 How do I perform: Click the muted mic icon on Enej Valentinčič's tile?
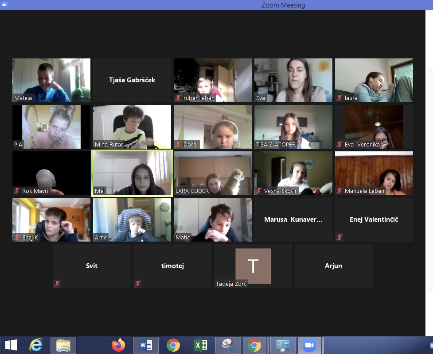click(x=339, y=237)
